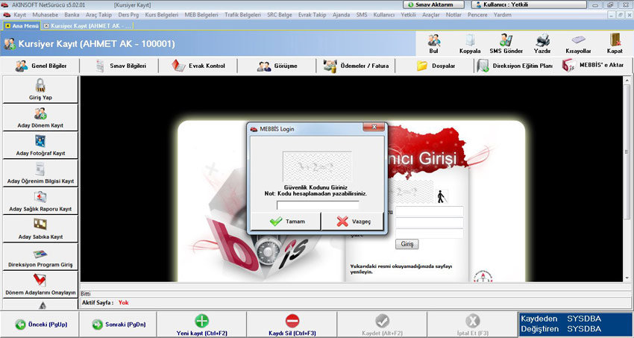Click the captcha image in the login dialog

(x=317, y=166)
